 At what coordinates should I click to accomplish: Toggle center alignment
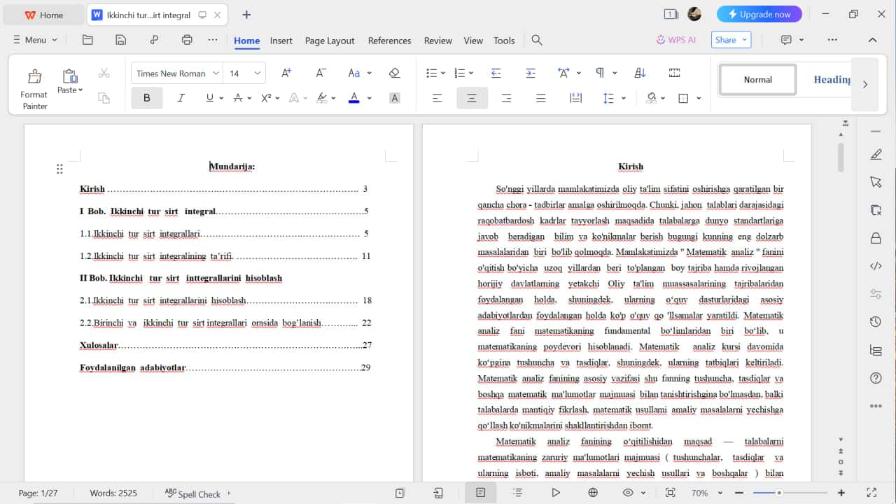coord(472,98)
